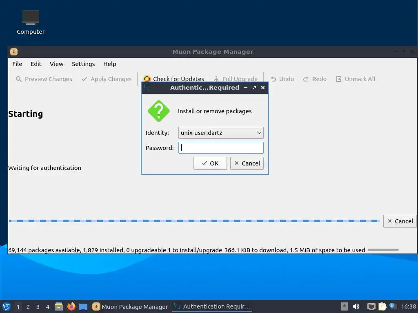418x313 pixels.
Task: Click the authentication dialog title icon
Action: 147,88
